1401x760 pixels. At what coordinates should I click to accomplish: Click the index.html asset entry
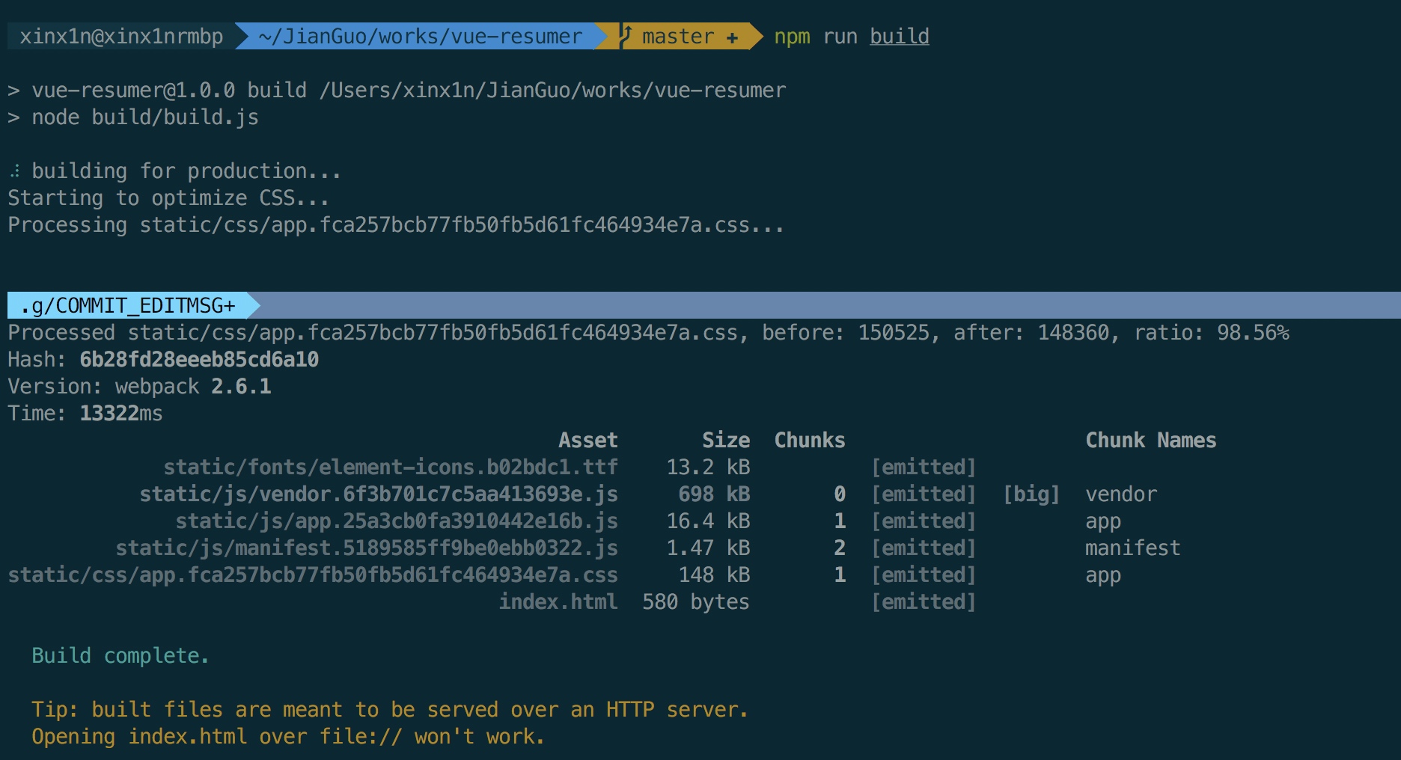click(x=558, y=602)
